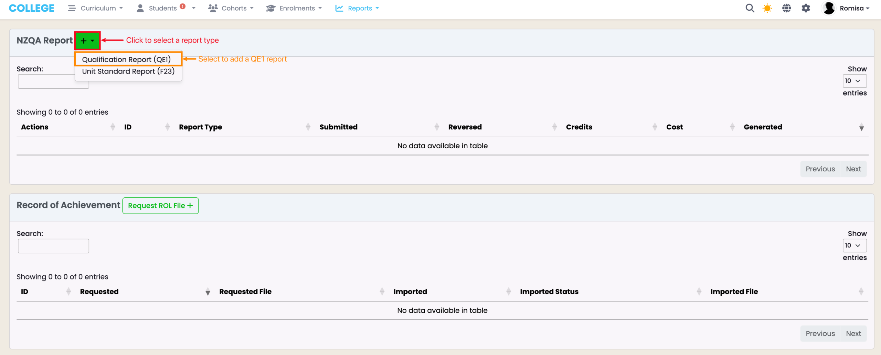Toggle the sun light-mode icon
Screen dimensions: 881x355
coord(767,8)
